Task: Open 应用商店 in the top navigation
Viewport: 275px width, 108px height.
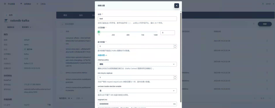Action: click(x=28, y=4)
